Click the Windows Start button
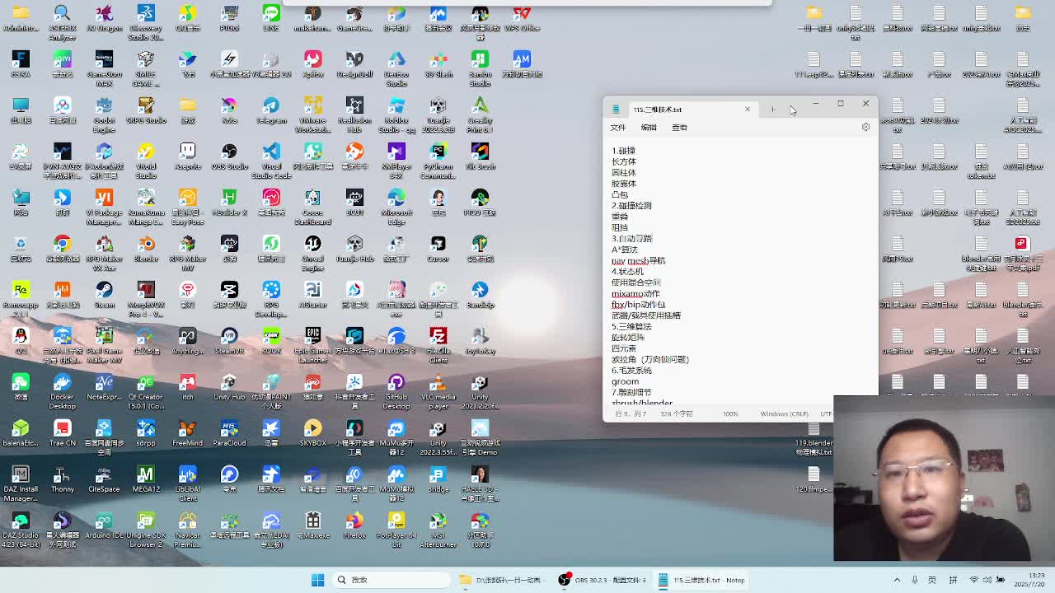The height and width of the screenshot is (593, 1055). click(x=317, y=580)
